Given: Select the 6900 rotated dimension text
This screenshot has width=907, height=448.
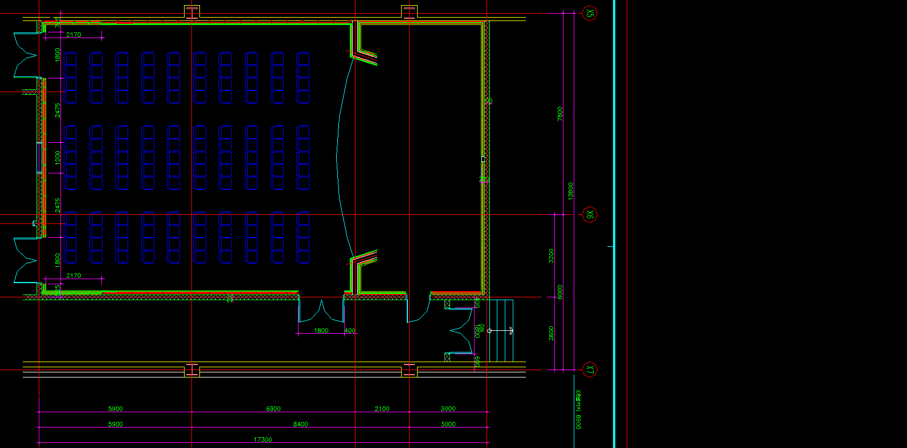Looking at the screenshot, I should [x=578, y=409].
